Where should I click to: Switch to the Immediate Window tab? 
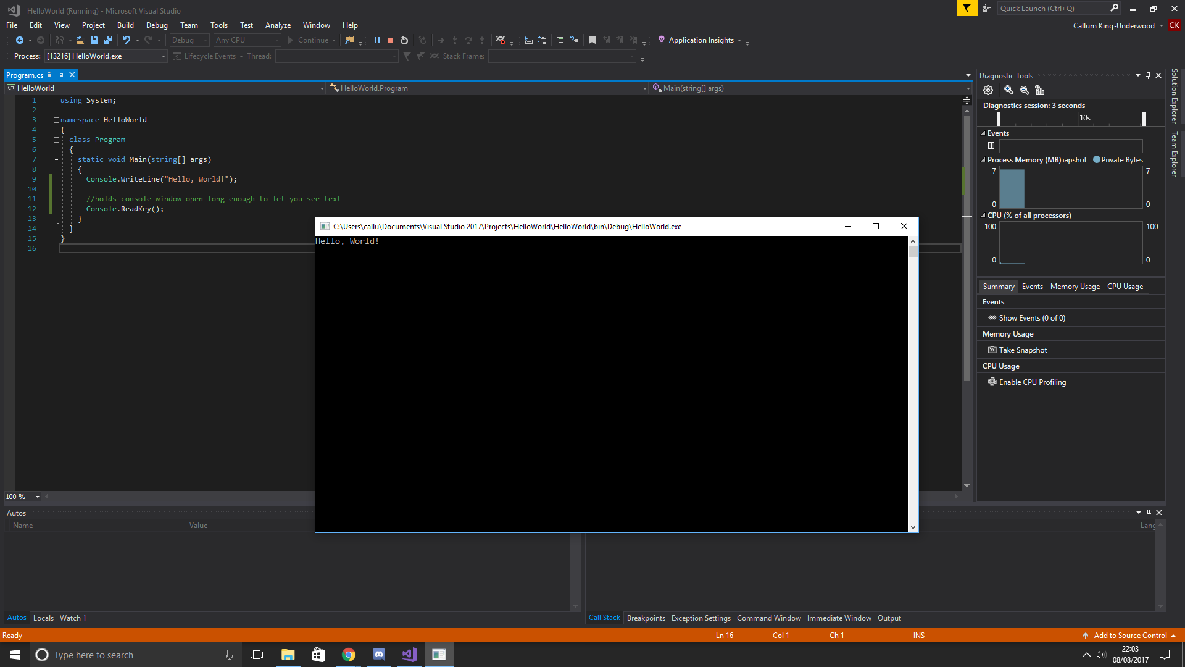839,618
